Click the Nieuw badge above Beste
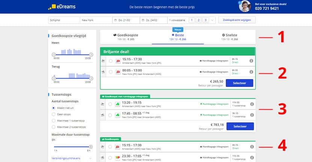The image size is (312, 162). (x=178, y=30)
